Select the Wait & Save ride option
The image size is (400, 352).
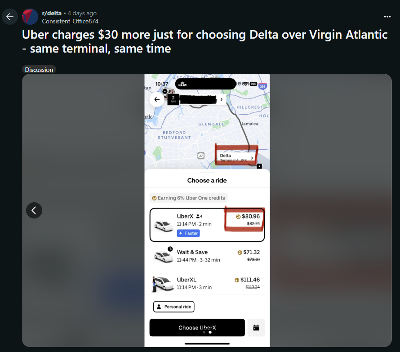207,255
